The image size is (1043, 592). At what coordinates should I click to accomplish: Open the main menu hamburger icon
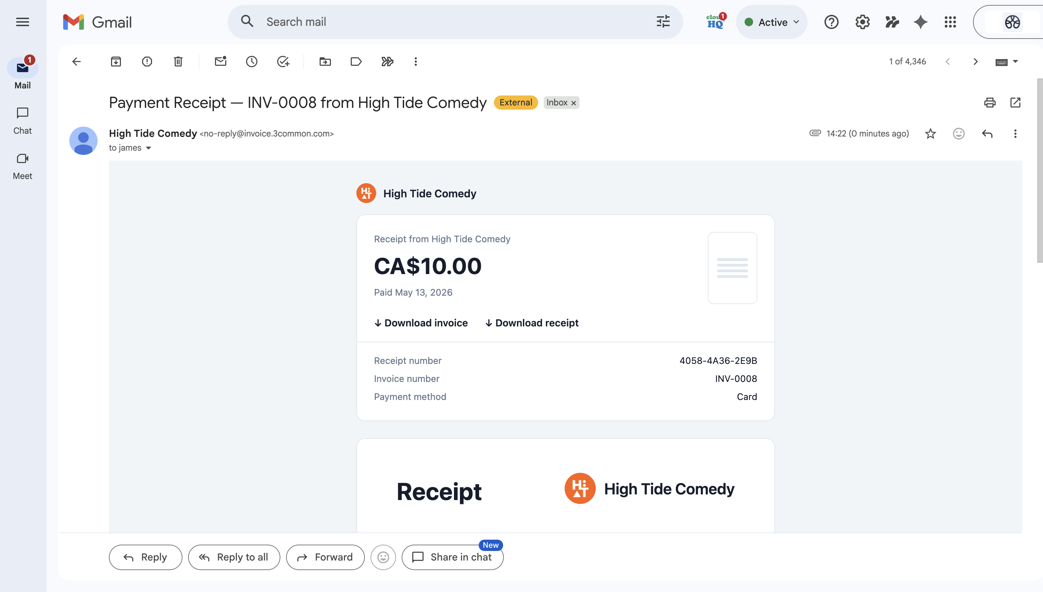(x=22, y=22)
